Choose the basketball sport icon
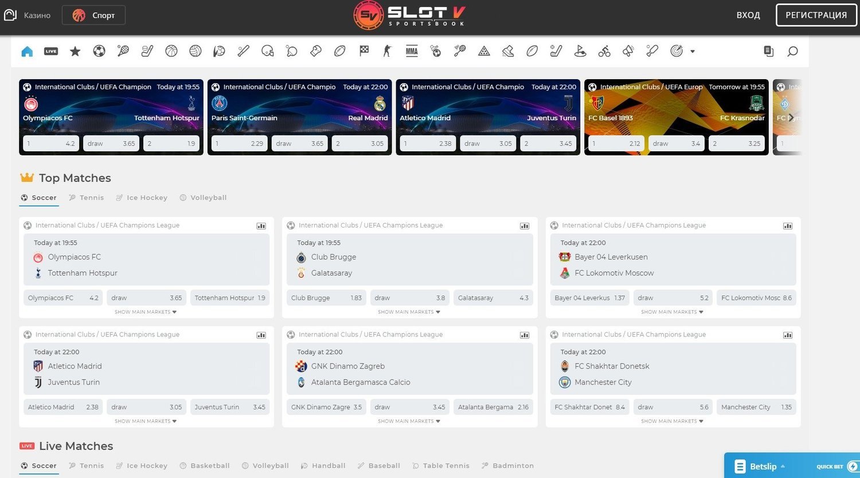This screenshot has width=860, height=478. coord(171,52)
